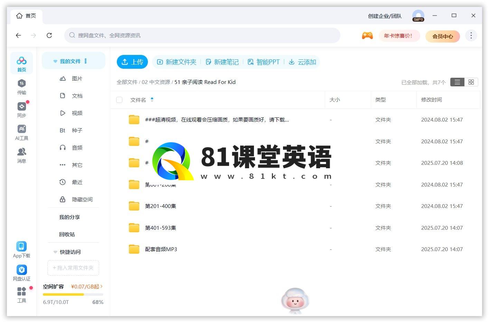Go back with the left arrow
Image resolution: width=489 pixels, height=323 pixels.
coord(19,35)
